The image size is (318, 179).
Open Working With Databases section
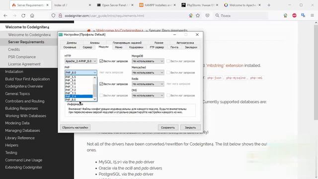(x=26, y=116)
